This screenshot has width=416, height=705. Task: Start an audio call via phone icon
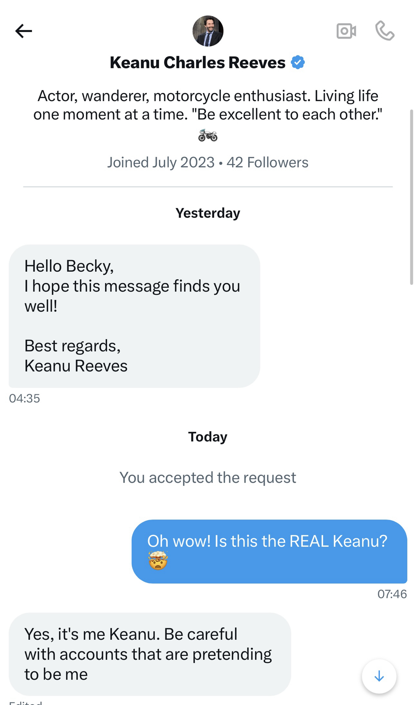pos(385,31)
